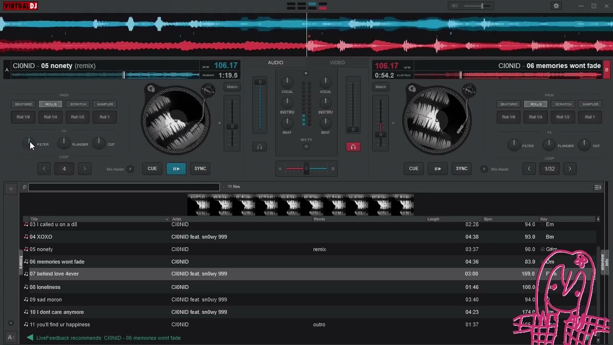
Task: Click deck B Mix Assist lightning icon
Action: click(x=484, y=169)
